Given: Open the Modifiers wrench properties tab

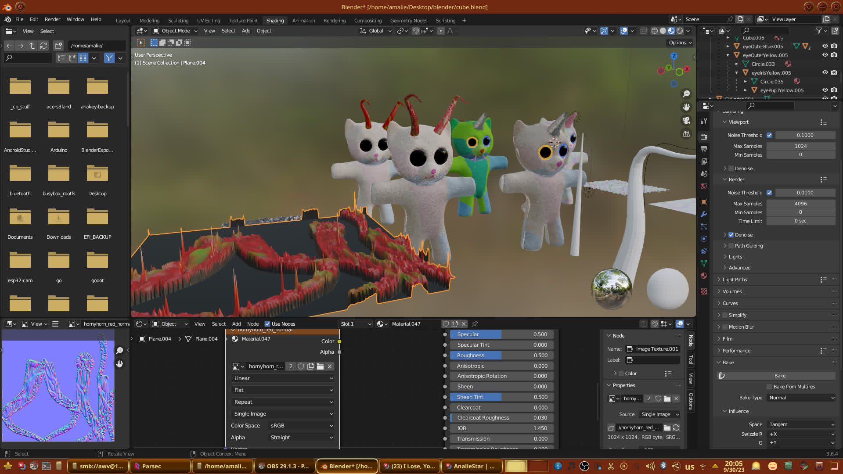Looking at the screenshot, I should 704,214.
